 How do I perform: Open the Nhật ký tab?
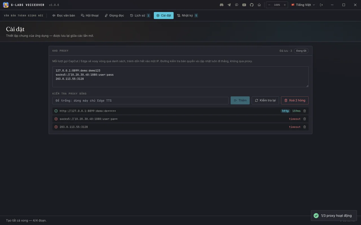[188, 15]
